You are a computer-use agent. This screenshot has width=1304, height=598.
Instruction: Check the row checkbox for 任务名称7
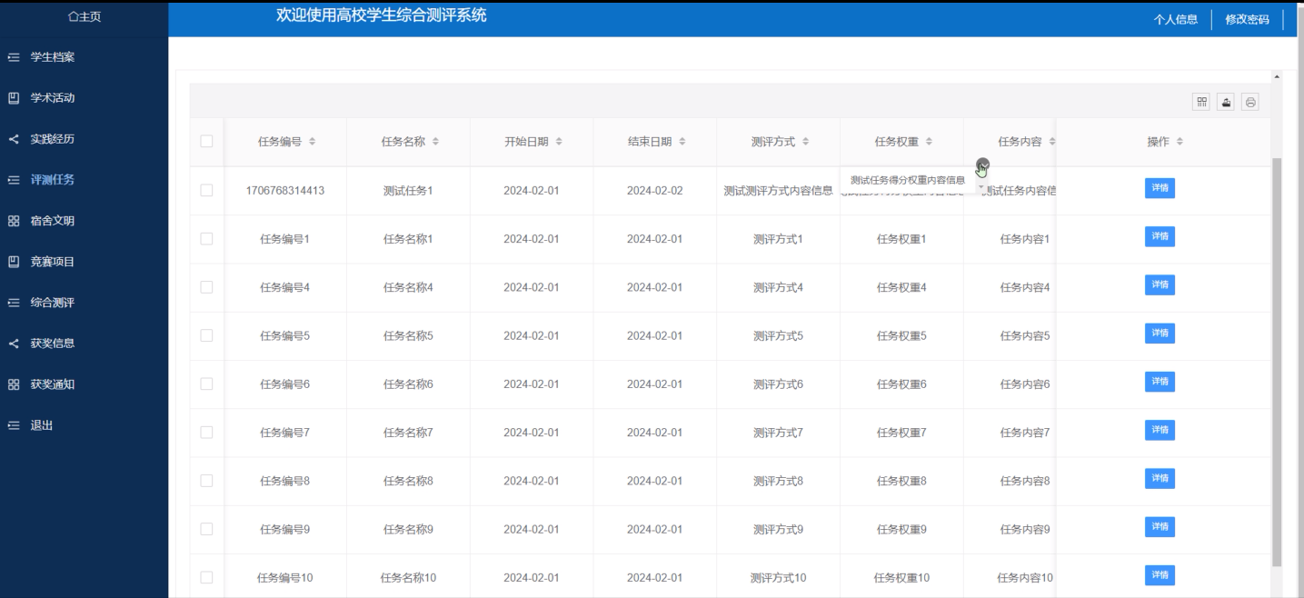206,432
